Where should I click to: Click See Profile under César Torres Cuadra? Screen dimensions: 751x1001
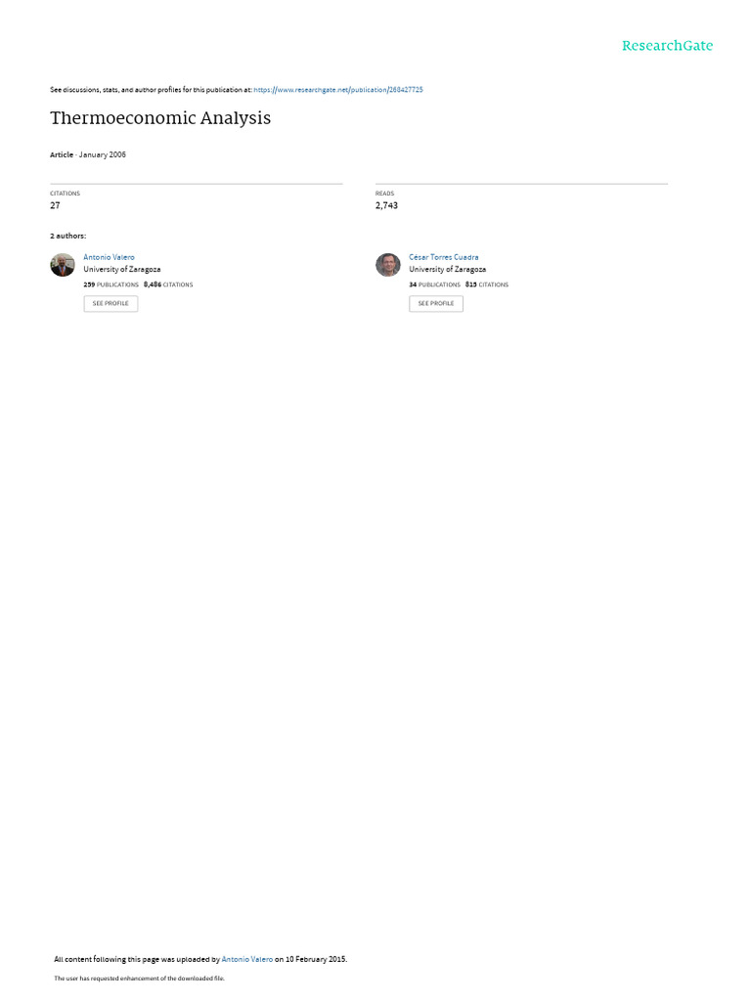[x=436, y=303]
